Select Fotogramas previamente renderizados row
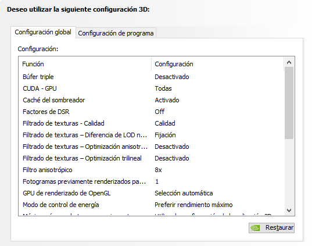The image size is (312, 246). pos(151,181)
